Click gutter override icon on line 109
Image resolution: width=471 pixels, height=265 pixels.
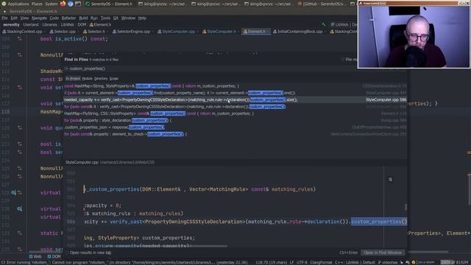pos(20,39)
